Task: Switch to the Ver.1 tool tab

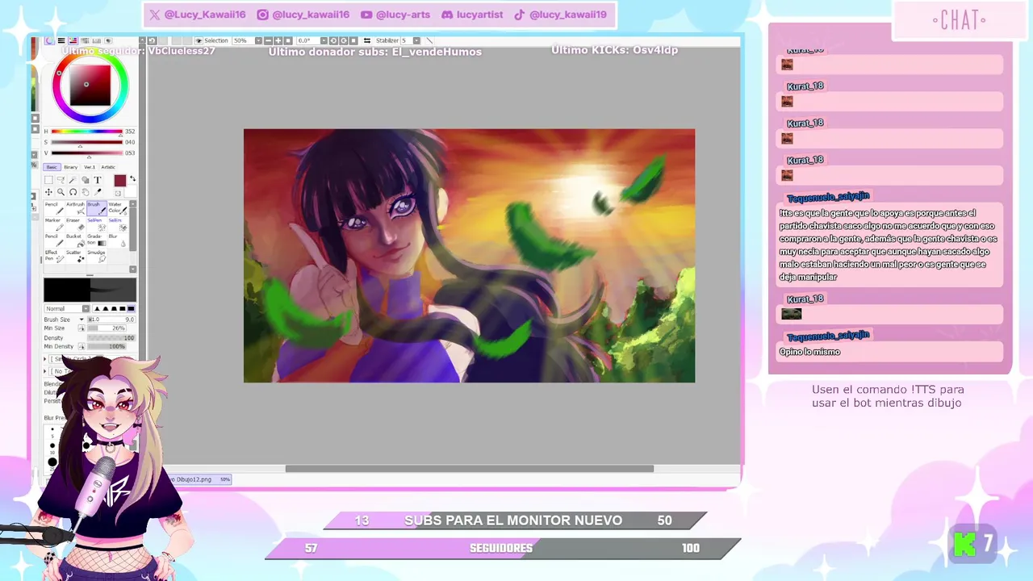Action: (90, 167)
